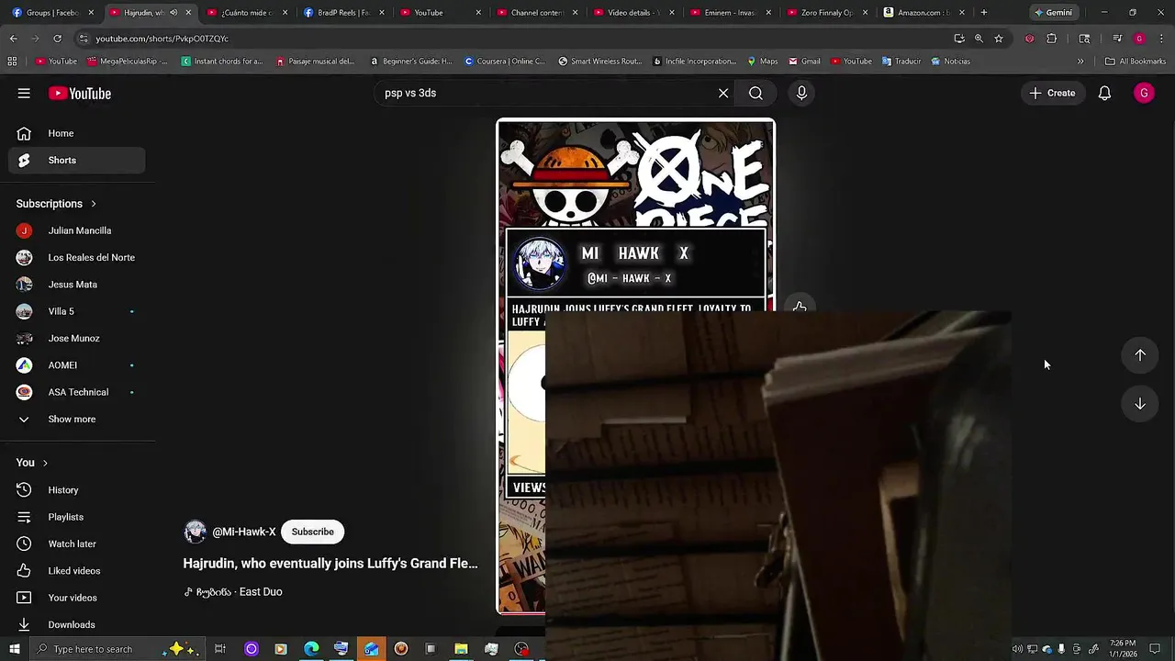The width and height of the screenshot is (1175, 661).
Task: Click the YouTube logo
Action: (x=80, y=93)
